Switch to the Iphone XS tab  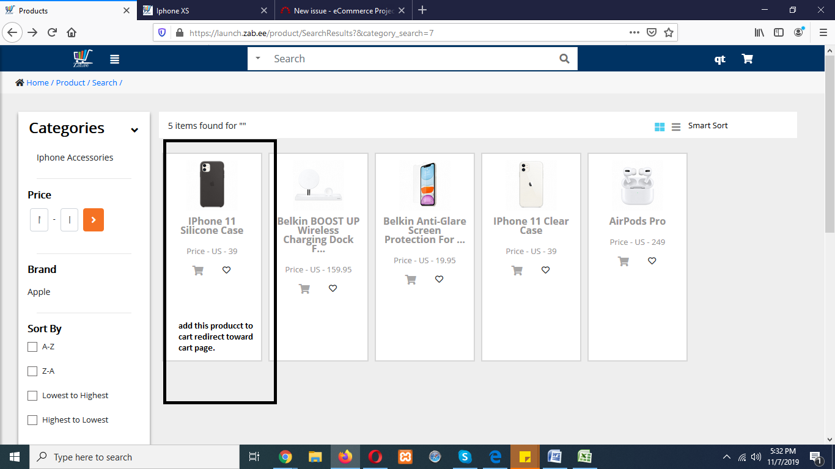(x=205, y=10)
